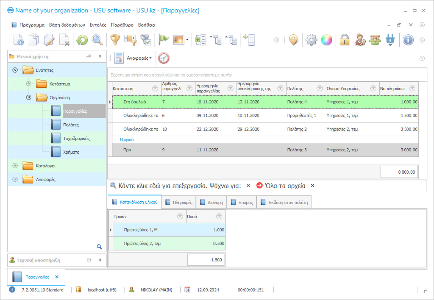Image resolution: width=434 pixels, height=300 pixels.
Task: Open filter on Ποσό column
Action: pyautogui.click(x=219, y=216)
